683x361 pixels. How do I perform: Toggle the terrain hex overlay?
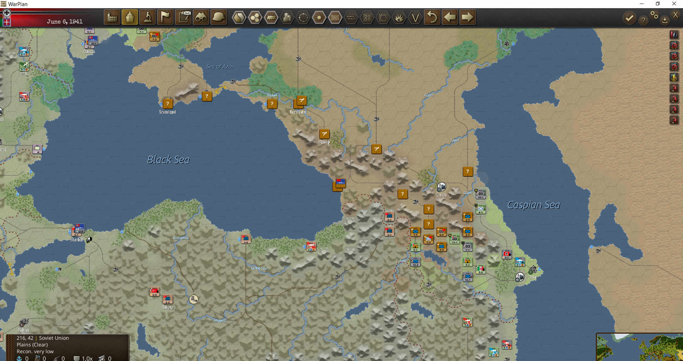(x=239, y=17)
